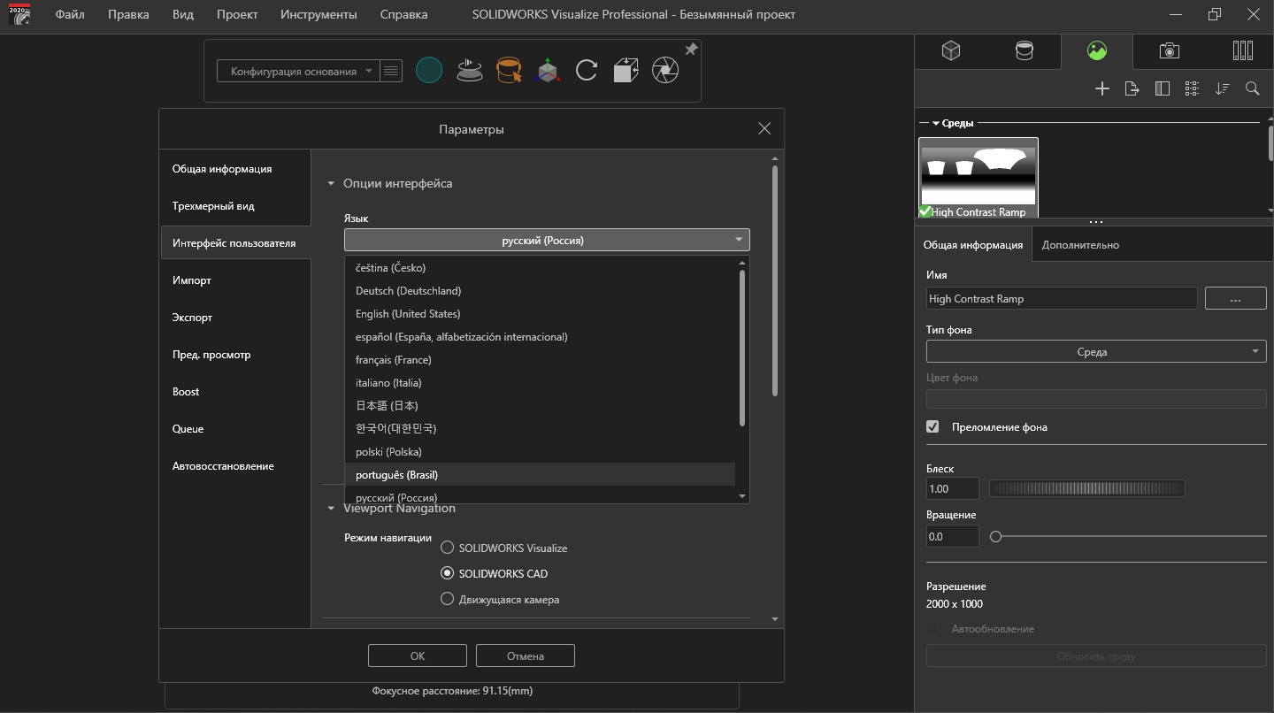Open the Models cube tab
Image resolution: width=1274 pixels, height=713 pixels.
pyautogui.click(x=951, y=51)
